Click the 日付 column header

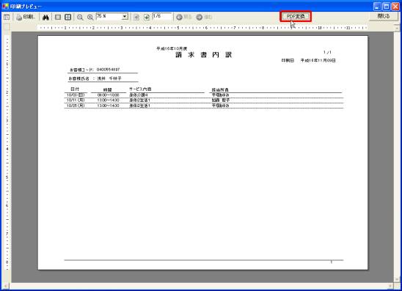click(75, 89)
